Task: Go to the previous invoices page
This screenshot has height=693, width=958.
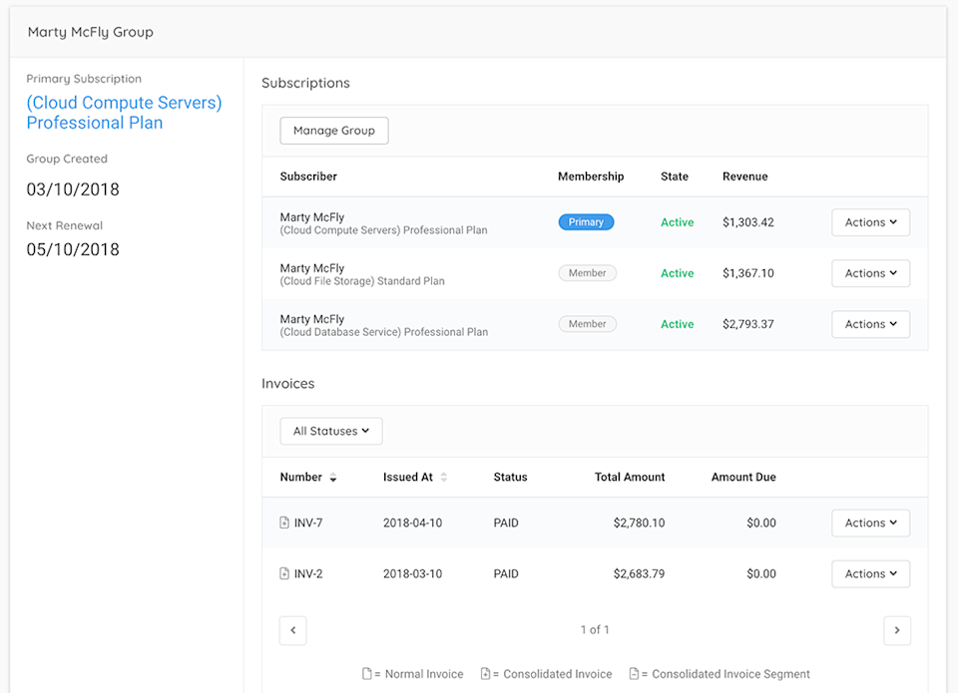Action: point(293,630)
